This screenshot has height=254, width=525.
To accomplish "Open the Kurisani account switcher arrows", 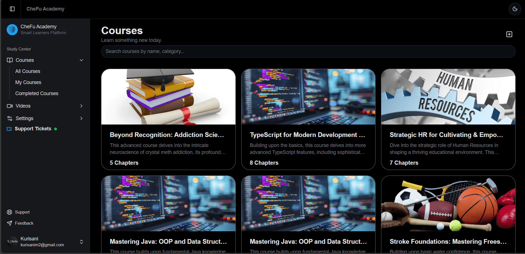I will point(81,242).
